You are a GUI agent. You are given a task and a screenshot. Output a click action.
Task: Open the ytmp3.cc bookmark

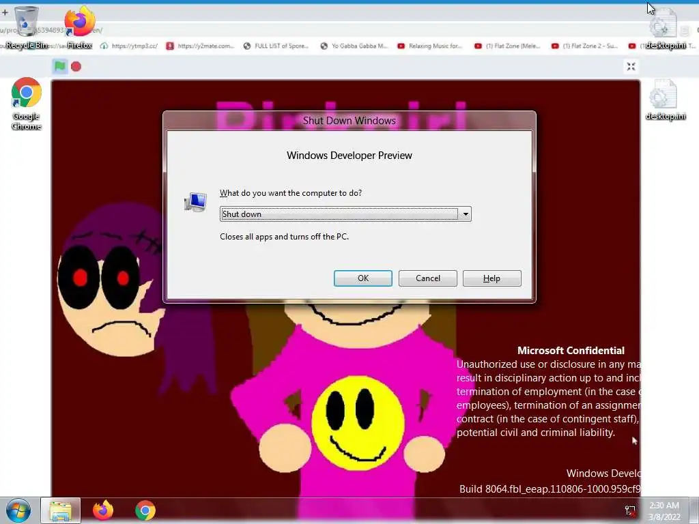[x=129, y=46]
